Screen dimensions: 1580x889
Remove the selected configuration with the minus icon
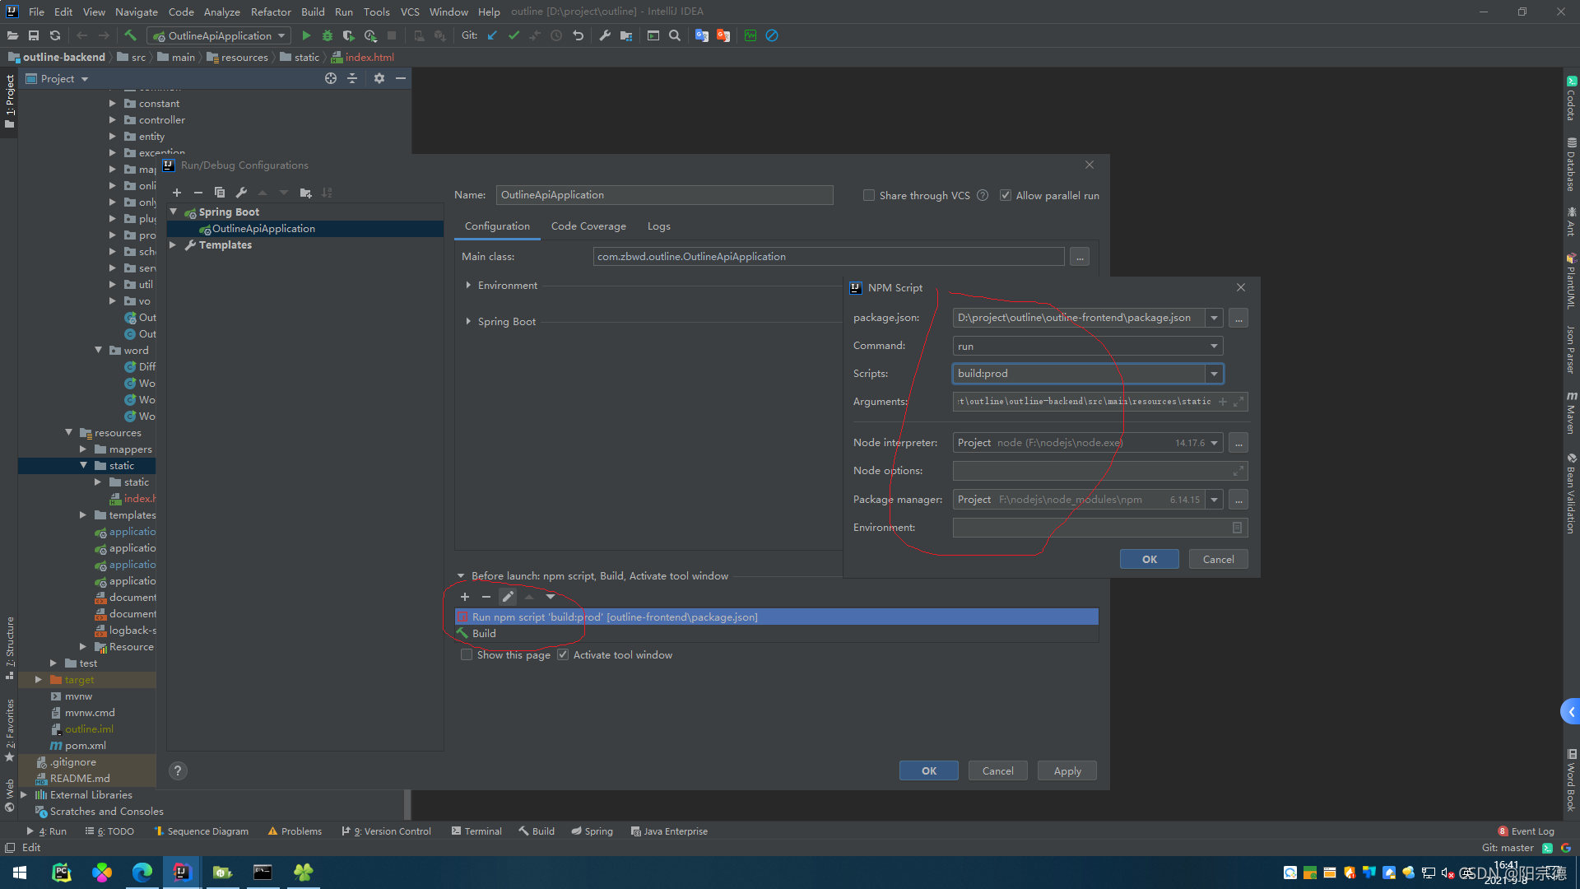tap(198, 193)
